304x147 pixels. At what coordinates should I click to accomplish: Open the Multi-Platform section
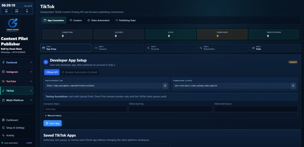(x=17, y=100)
